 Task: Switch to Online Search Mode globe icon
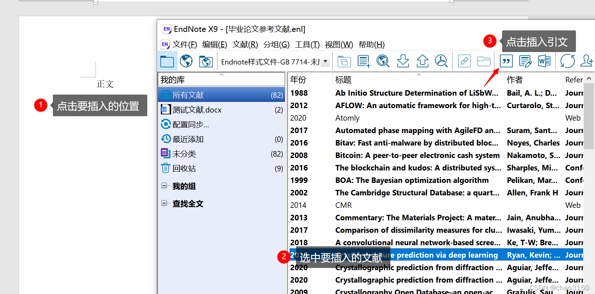(187, 61)
